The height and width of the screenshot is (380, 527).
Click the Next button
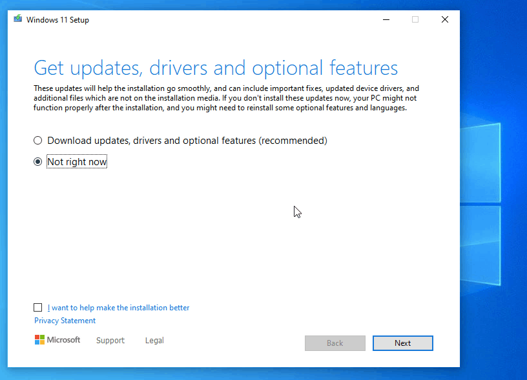pos(402,343)
